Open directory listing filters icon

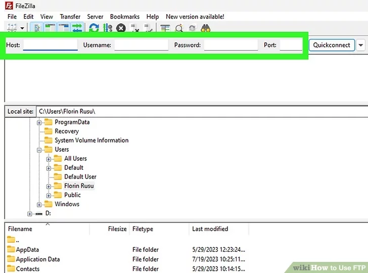coord(165,28)
